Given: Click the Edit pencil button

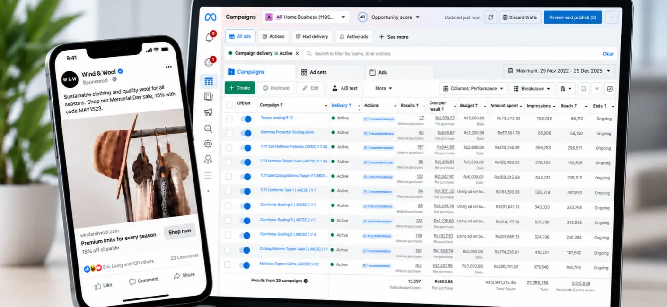Looking at the screenshot, I should [311, 88].
